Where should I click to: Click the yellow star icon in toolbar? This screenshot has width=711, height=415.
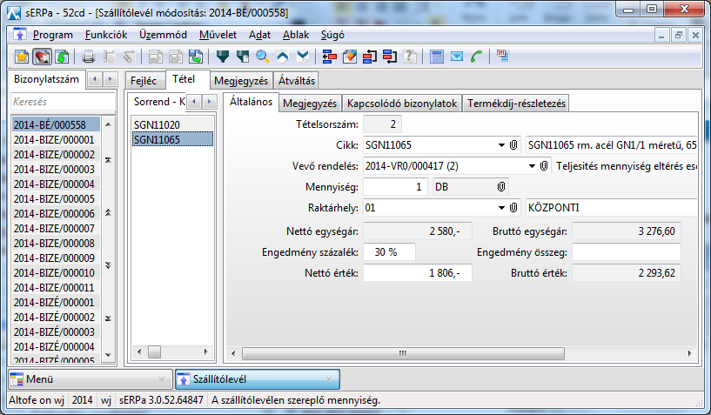[23, 57]
